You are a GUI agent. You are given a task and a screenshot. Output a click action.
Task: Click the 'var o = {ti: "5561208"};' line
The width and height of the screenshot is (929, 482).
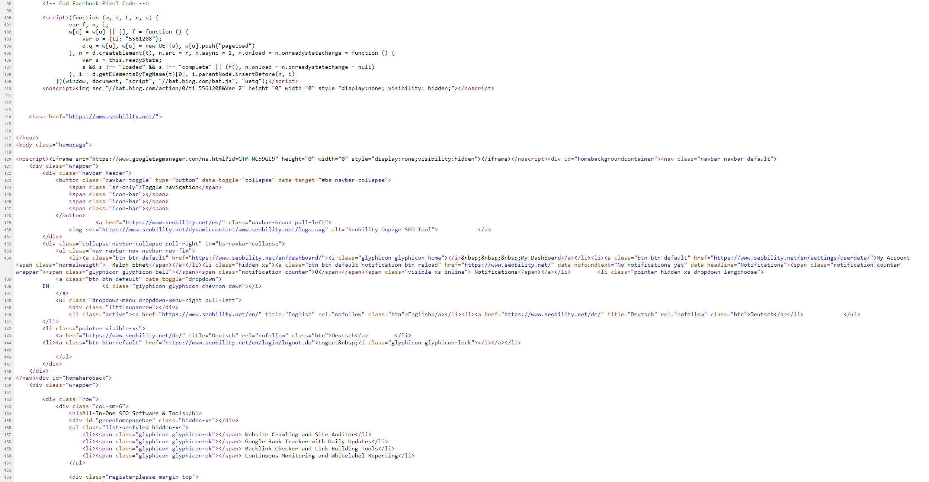click(x=122, y=39)
